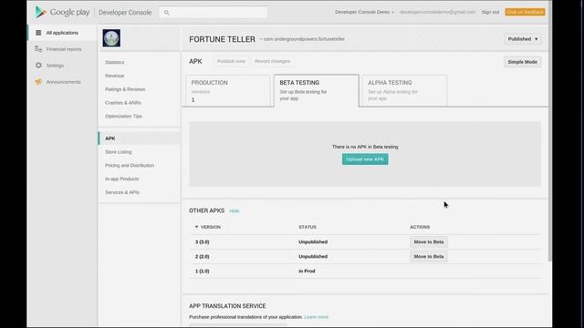Viewport: 584px width, 328px height.
Task: Click the Learn more link
Action: pyautogui.click(x=317, y=317)
